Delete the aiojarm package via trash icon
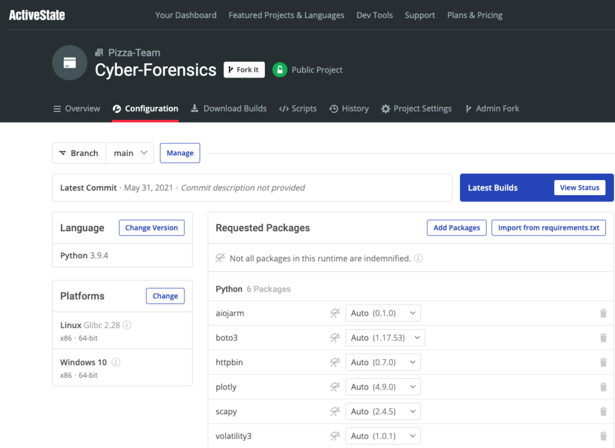This screenshot has width=615, height=448. (603, 313)
